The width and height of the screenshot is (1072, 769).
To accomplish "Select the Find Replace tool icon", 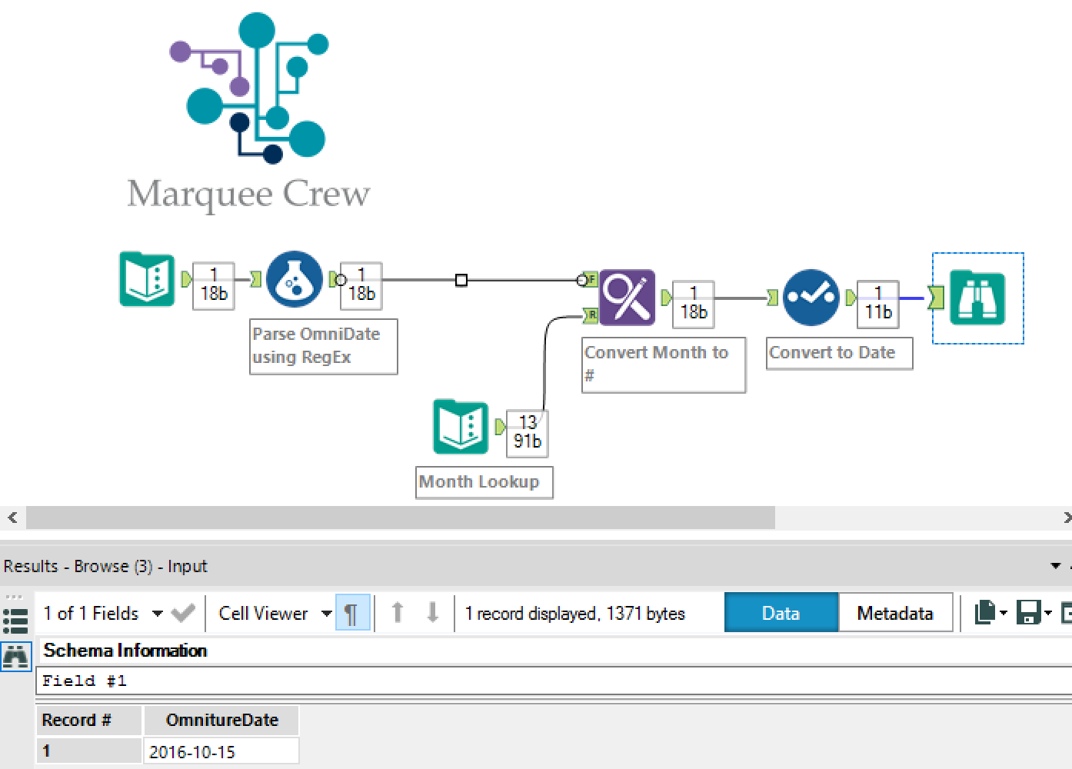I will 627,297.
